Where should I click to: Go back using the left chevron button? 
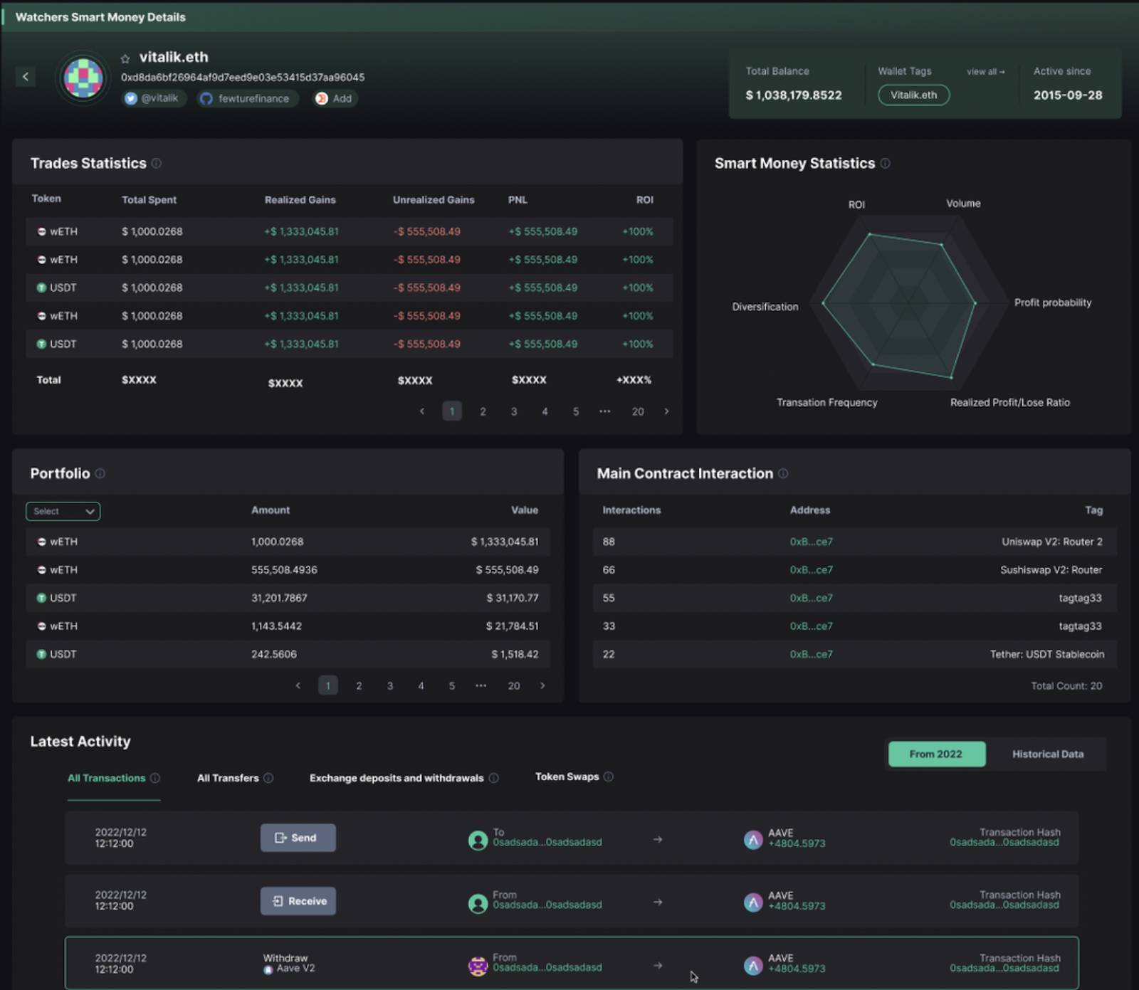pos(26,77)
